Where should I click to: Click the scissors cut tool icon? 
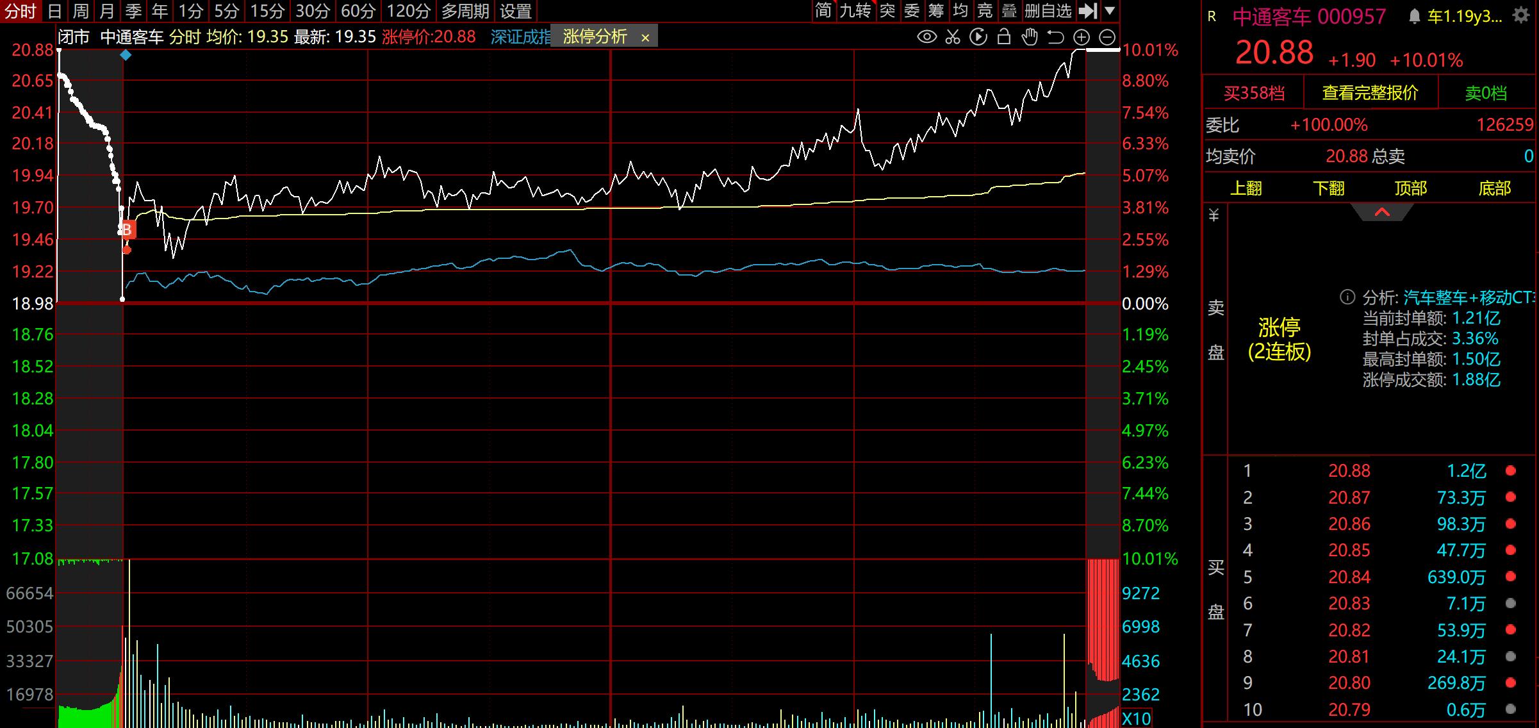[953, 37]
